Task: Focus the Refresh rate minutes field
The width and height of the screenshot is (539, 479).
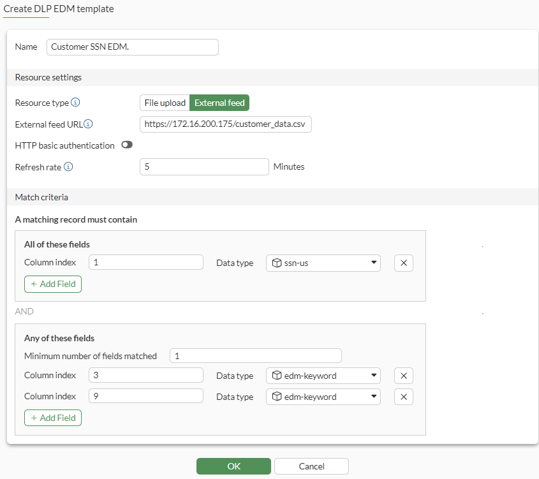Action: point(204,167)
